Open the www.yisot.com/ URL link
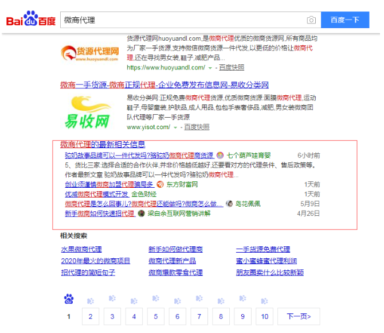 [148, 127]
